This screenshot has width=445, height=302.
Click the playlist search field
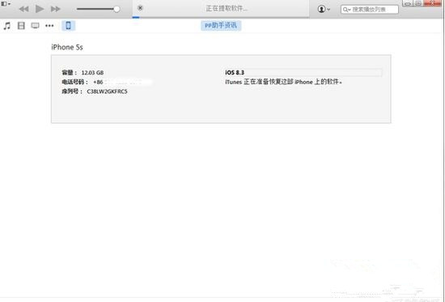(x=370, y=10)
